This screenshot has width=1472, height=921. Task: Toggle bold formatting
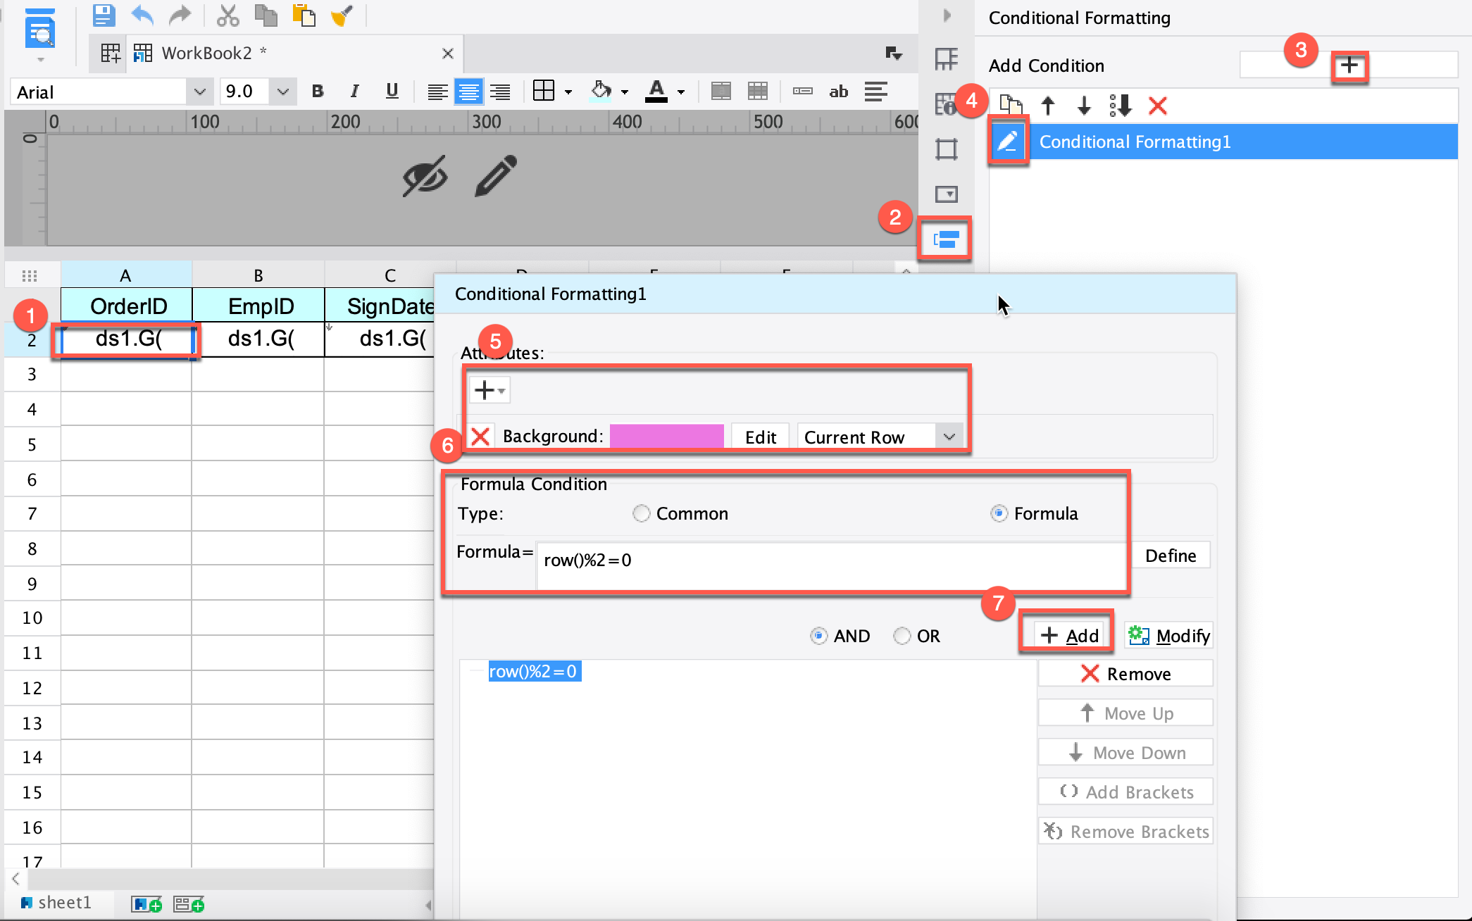point(318,92)
